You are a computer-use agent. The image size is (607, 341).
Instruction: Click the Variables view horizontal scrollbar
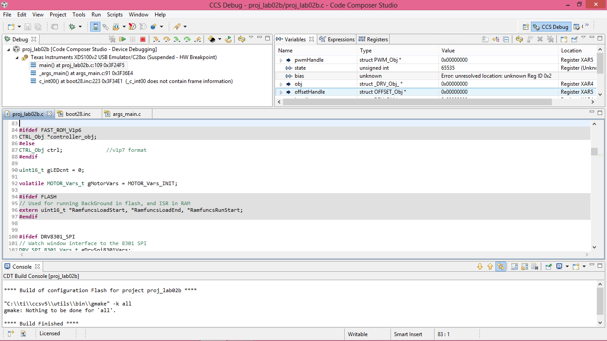[417, 102]
